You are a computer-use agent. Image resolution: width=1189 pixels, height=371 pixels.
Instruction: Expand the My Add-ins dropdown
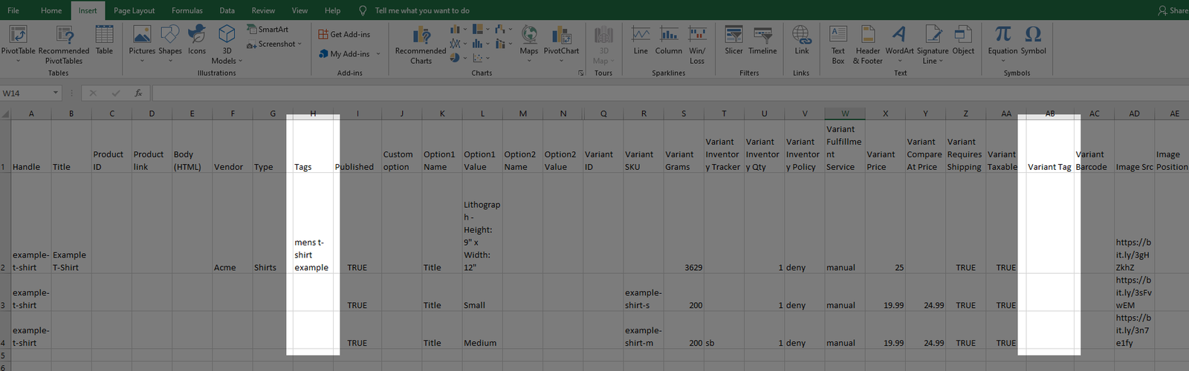[x=378, y=54]
